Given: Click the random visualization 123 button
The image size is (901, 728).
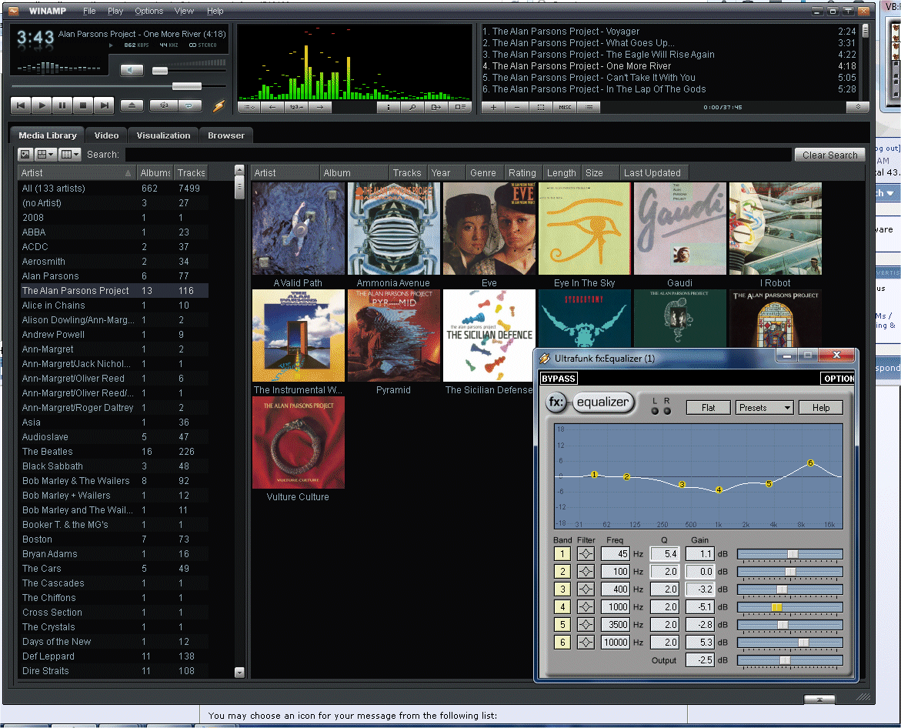Looking at the screenshot, I should 296,107.
